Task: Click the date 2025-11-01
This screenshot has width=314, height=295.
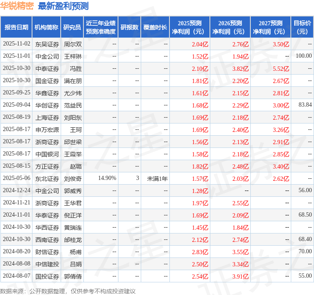Action: (x=16, y=56)
